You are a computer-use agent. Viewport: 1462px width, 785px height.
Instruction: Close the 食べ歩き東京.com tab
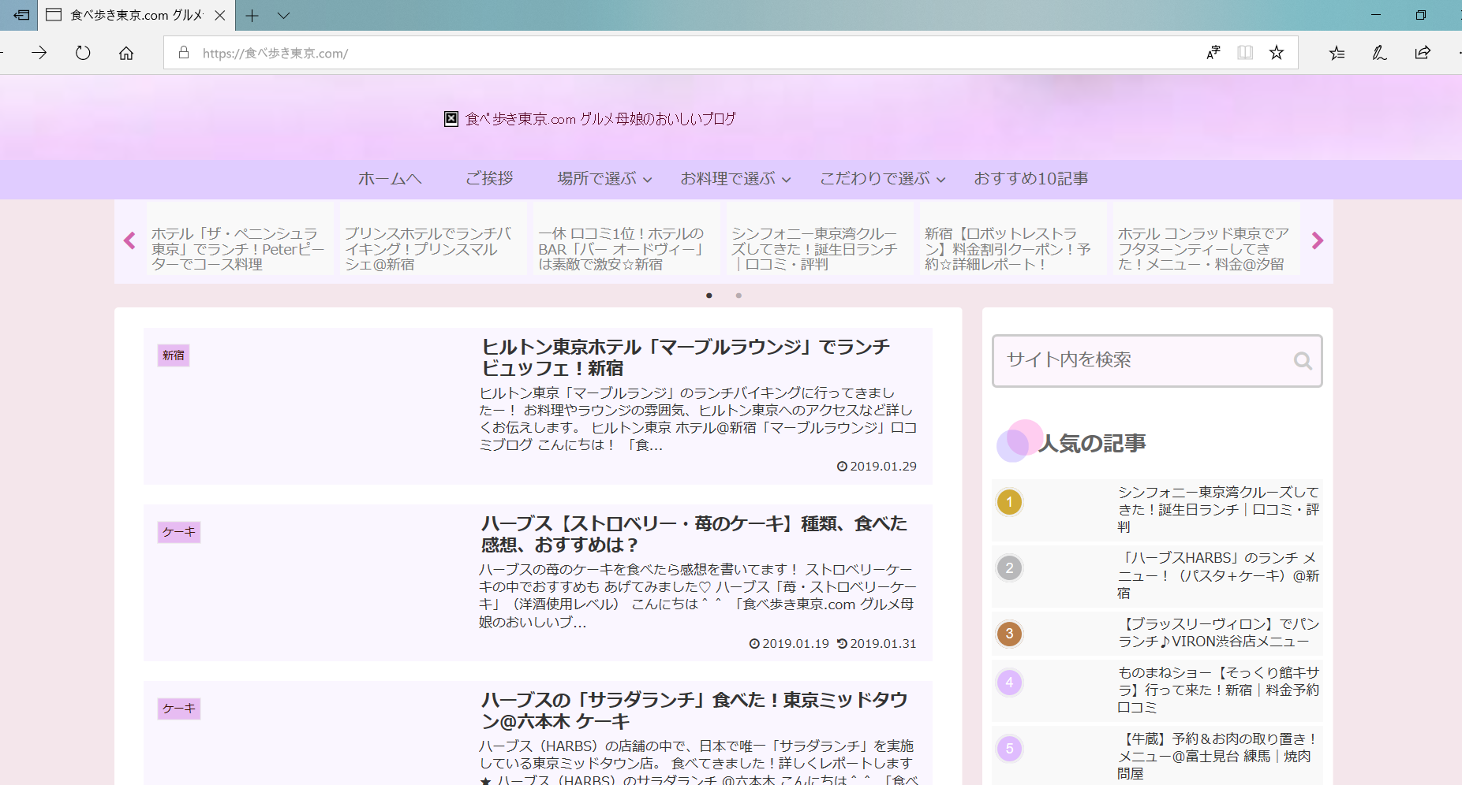click(220, 15)
